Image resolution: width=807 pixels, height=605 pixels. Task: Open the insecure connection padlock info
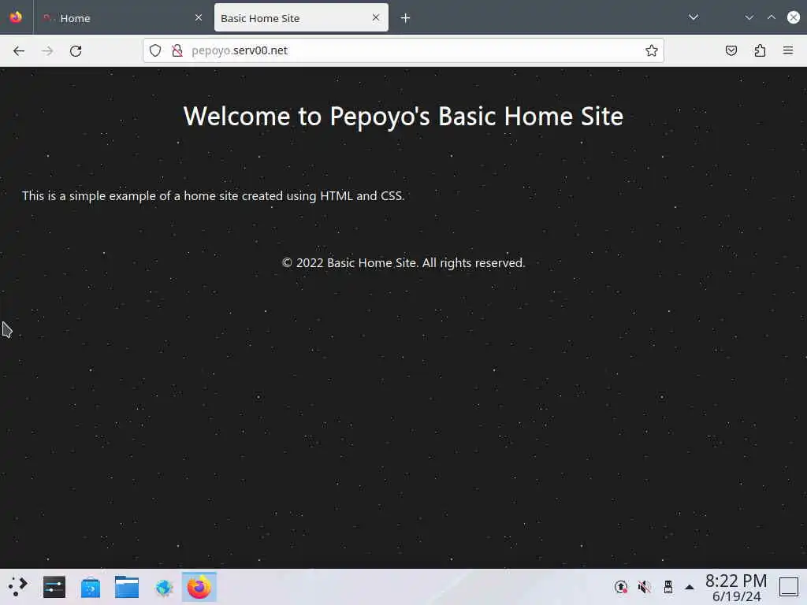[177, 50]
